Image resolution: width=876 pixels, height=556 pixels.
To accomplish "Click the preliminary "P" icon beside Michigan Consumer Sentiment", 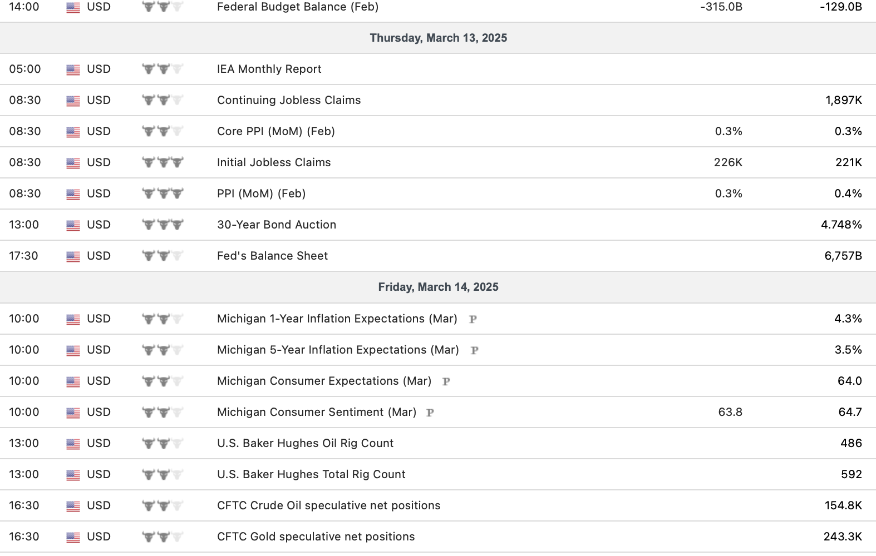I will pos(430,413).
